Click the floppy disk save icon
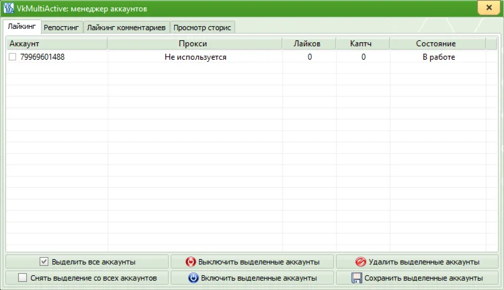Viewport: 504px width, 290px height. tap(356, 278)
